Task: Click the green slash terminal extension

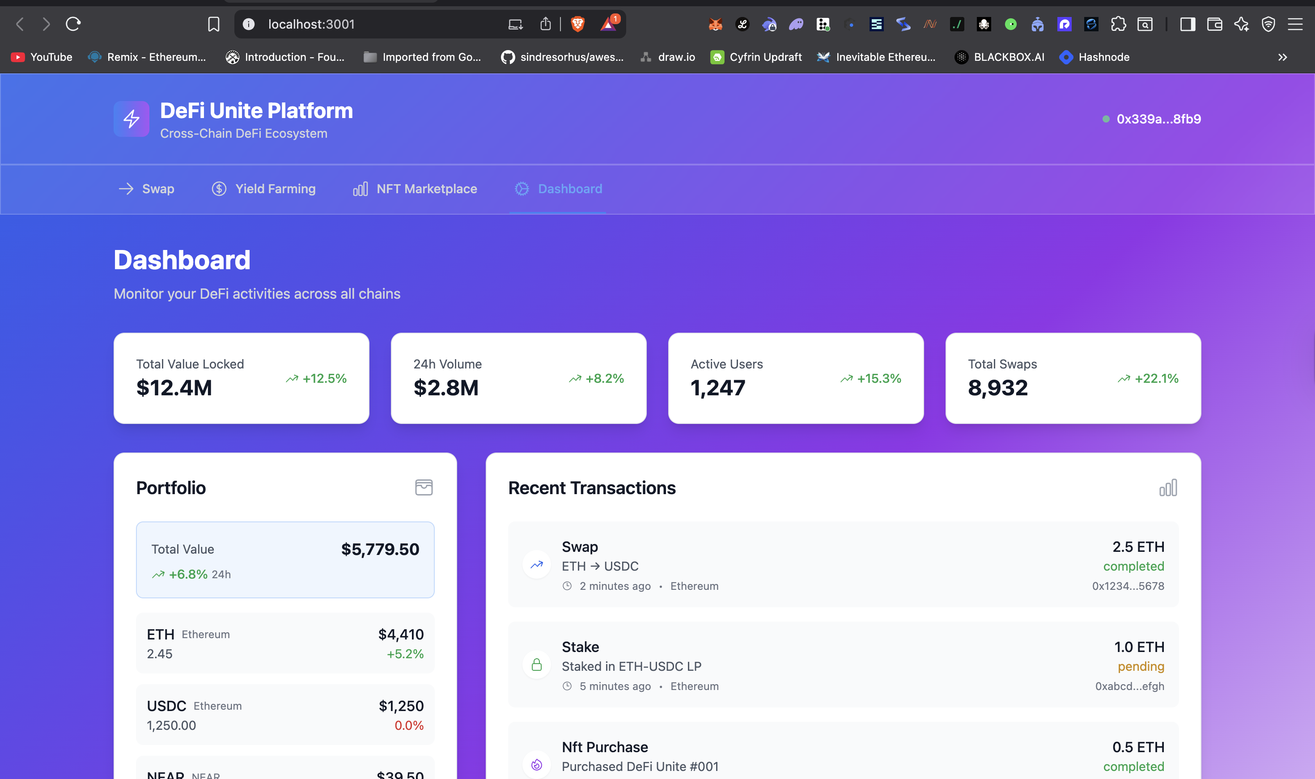Action: [x=957, y=24]
